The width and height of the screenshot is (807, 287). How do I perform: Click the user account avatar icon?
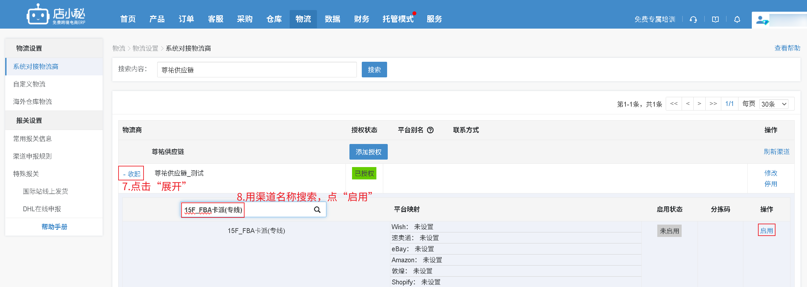pos(762,20)
